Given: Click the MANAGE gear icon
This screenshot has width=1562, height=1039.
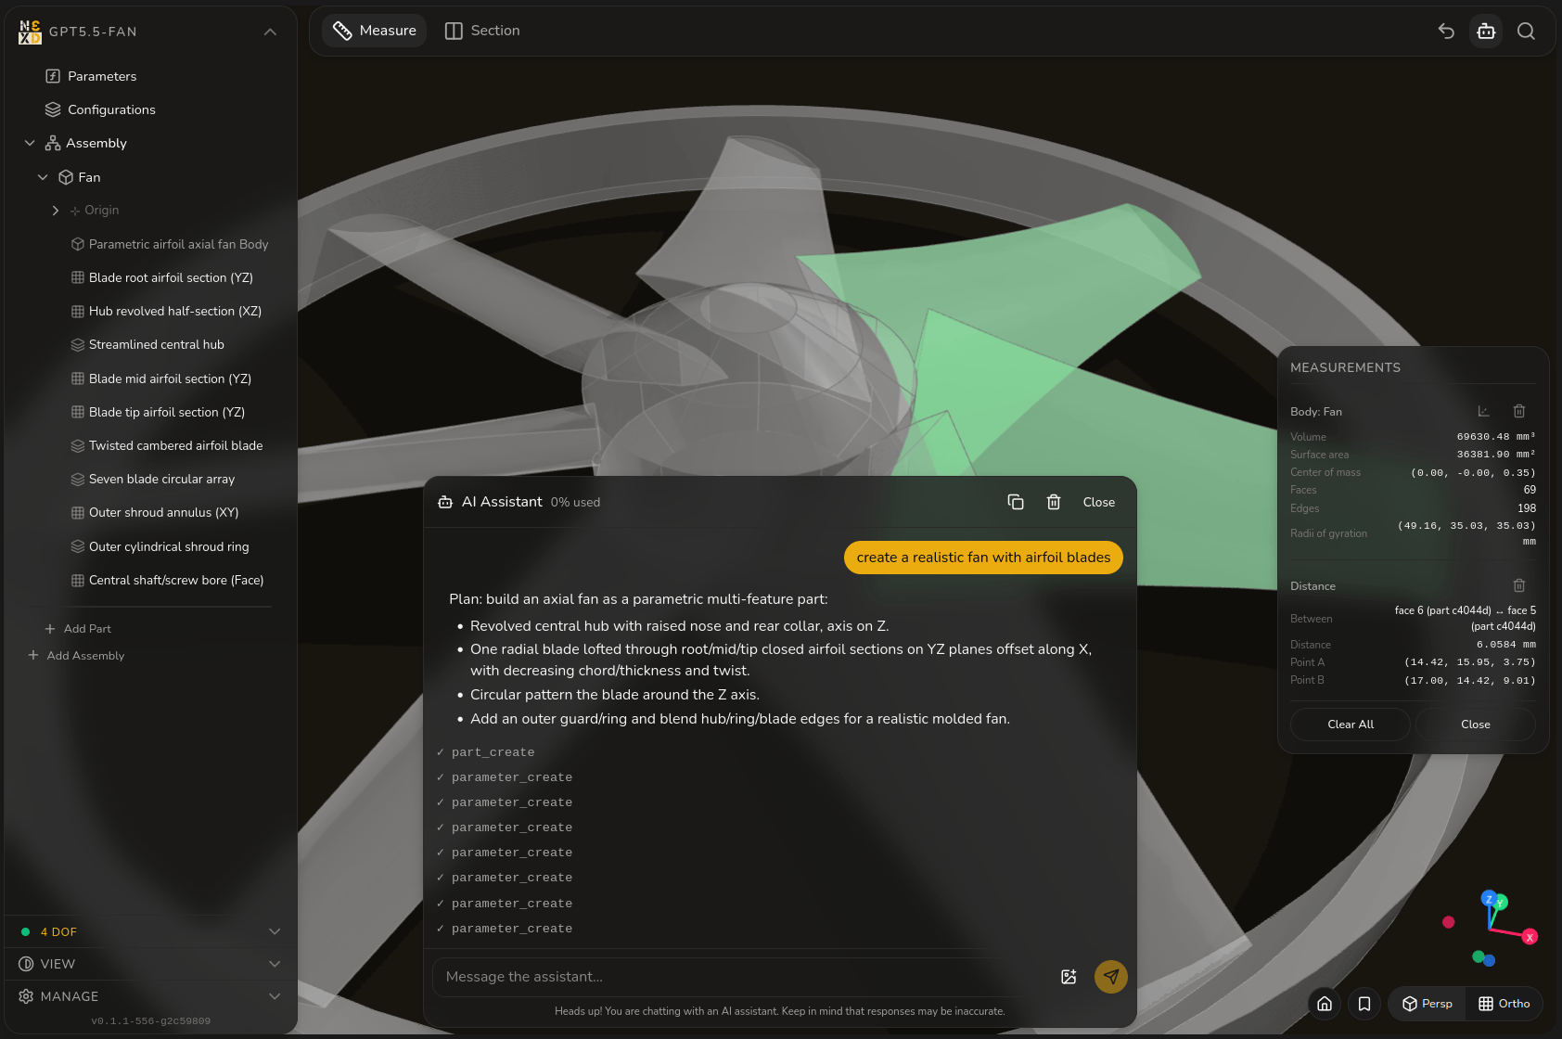Looking at the screenshot, I should [x=26, y=996].
